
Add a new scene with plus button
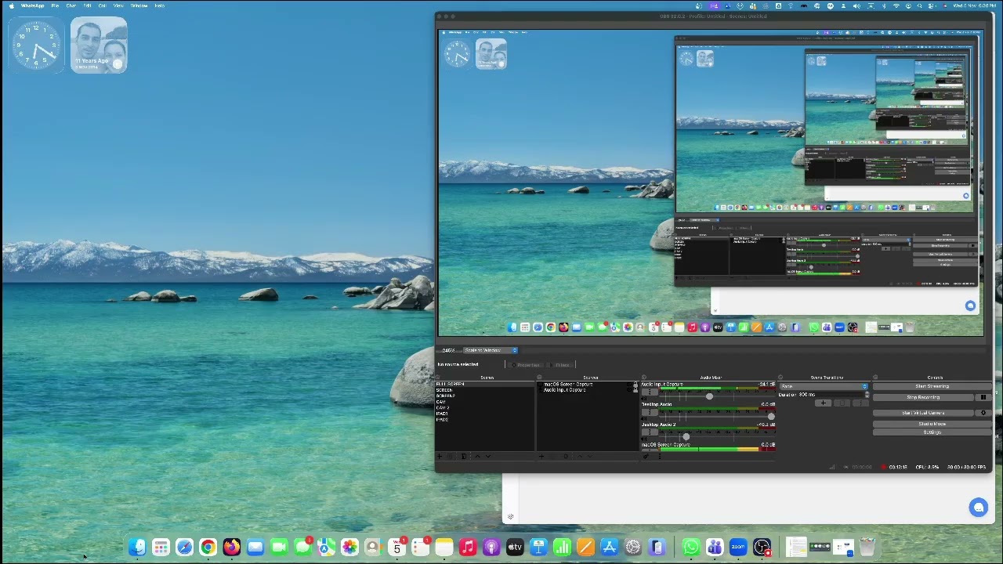click(440, 456)
